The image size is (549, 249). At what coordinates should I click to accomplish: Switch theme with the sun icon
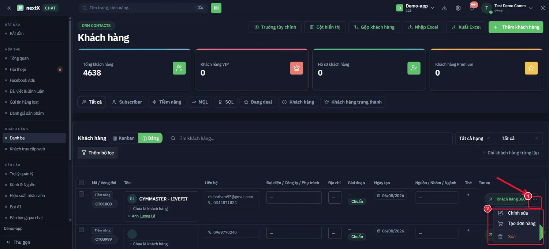tap(543, 8)
